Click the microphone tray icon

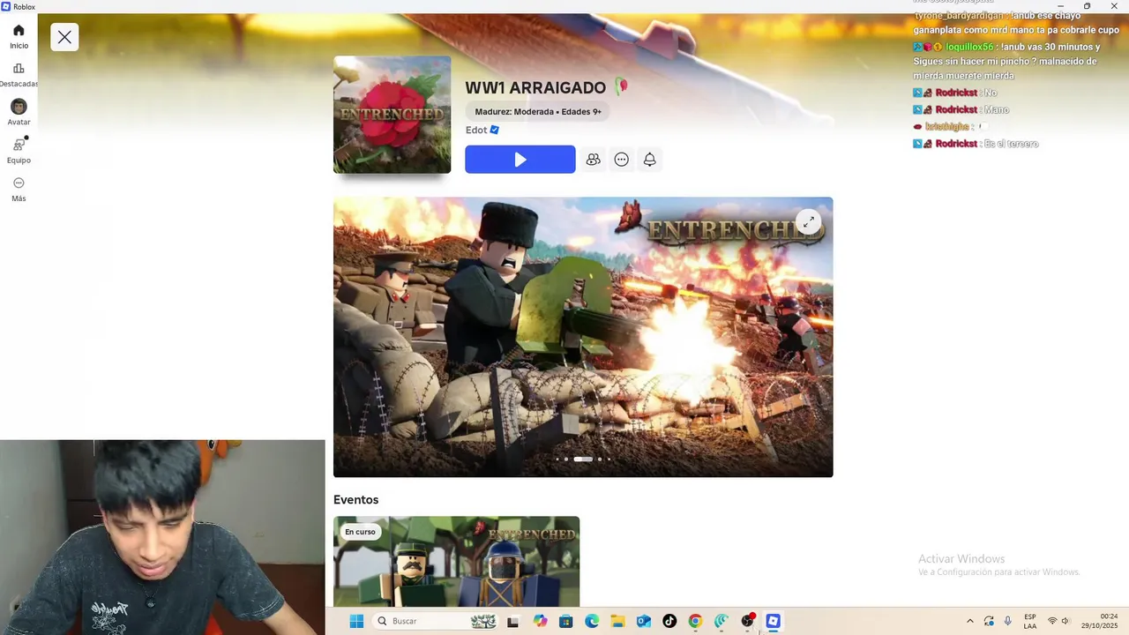1007,621
